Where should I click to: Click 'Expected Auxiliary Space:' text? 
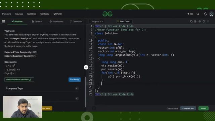pos(17,56)
